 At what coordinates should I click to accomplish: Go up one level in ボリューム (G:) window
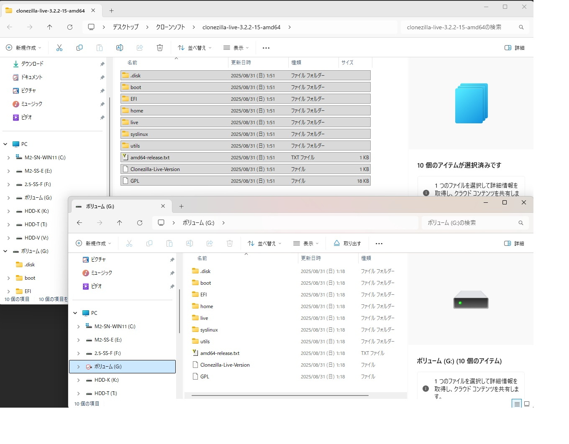(120, 223)
